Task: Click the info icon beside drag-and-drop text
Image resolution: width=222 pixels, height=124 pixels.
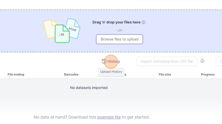Action: coord(144,22)
